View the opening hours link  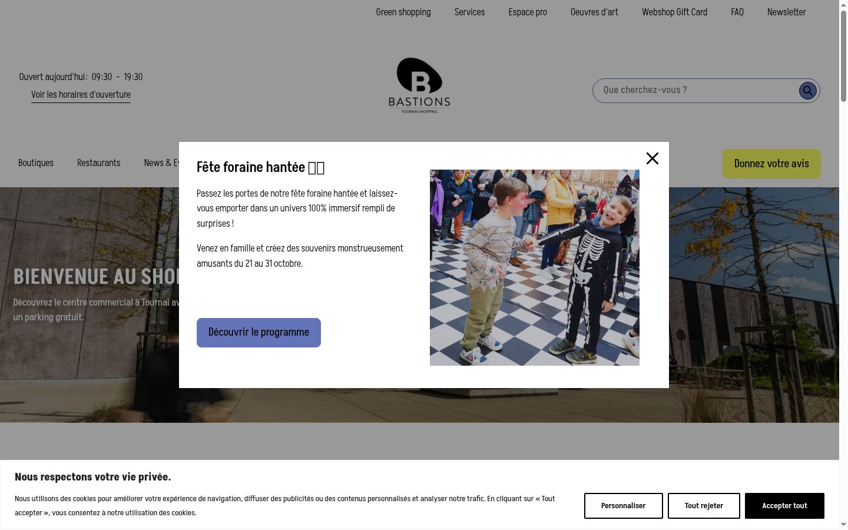click(81, 95)
